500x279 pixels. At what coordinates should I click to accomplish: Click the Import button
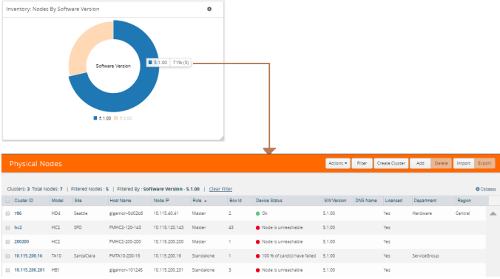464,163
